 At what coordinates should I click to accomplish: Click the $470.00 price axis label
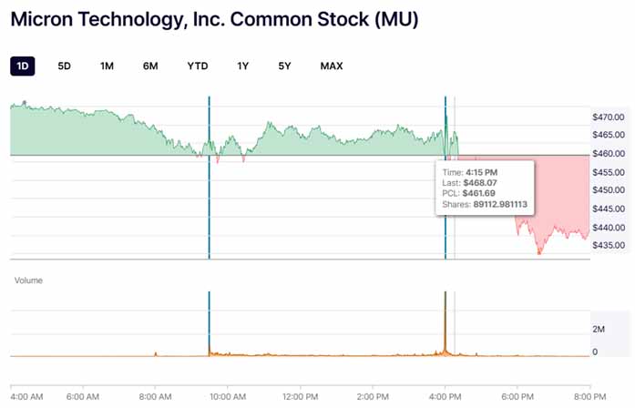pos(608,117)
